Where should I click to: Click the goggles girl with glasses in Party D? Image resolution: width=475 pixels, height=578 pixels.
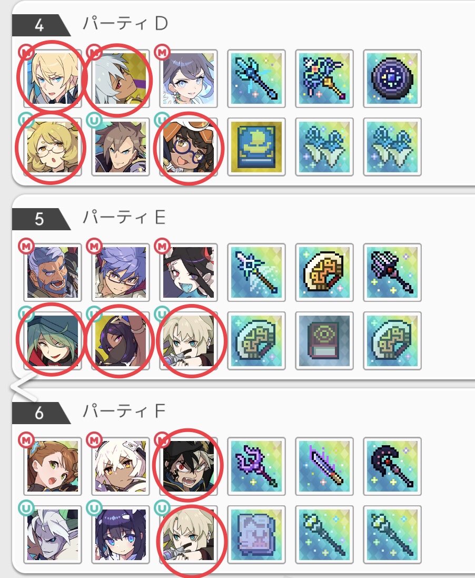point(189,146)
